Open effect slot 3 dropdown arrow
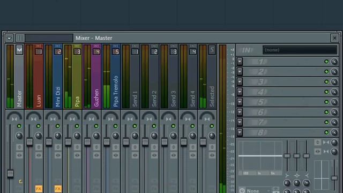This screenshot has width=343, height=193. point(240,81)
